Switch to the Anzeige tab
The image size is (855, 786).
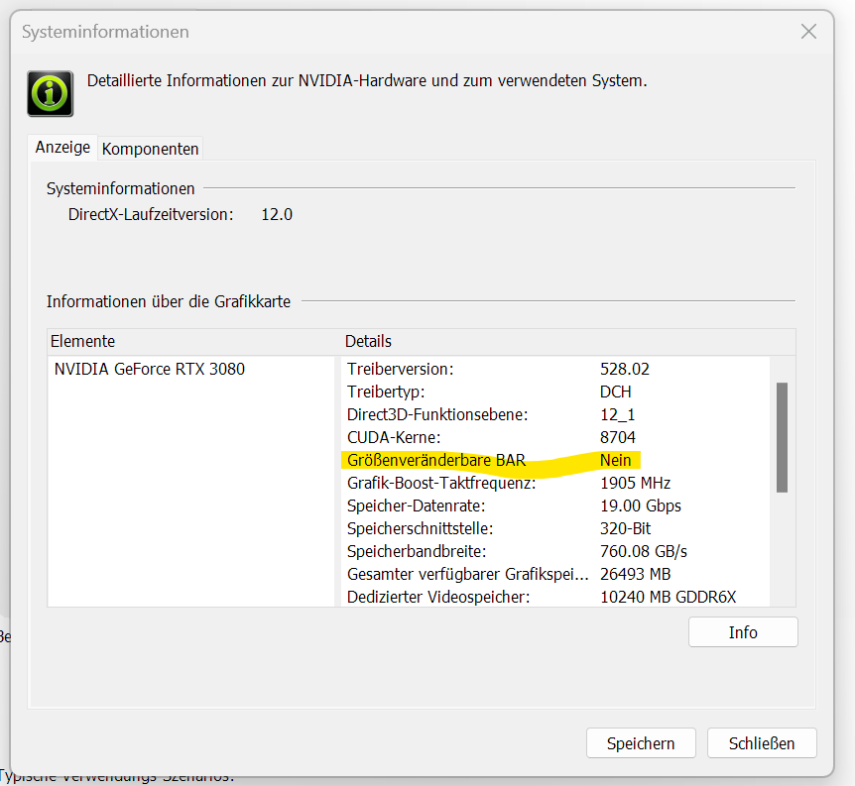[x=62, y=147]
